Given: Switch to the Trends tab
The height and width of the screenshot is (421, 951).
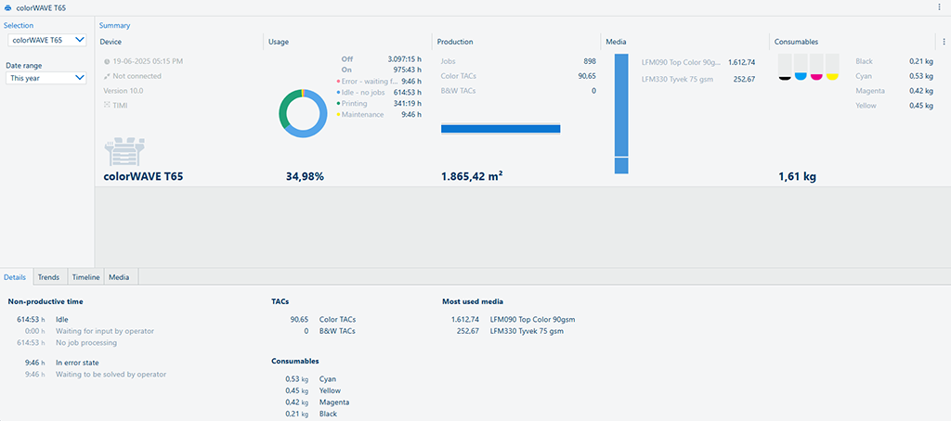Looking at the screenshot, I should click(48, 277).
